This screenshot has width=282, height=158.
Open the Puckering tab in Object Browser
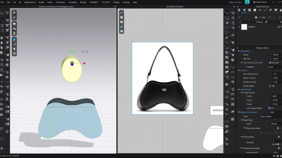pos(271,10)
